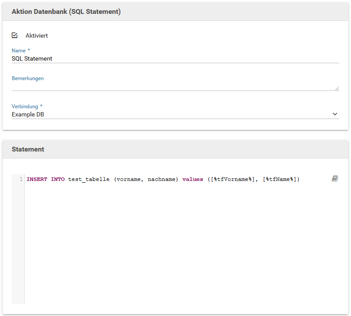Viewport: 351px width, 316px height.
Task: Click the [%tfName%] placeholder
Action: point(279,179)
